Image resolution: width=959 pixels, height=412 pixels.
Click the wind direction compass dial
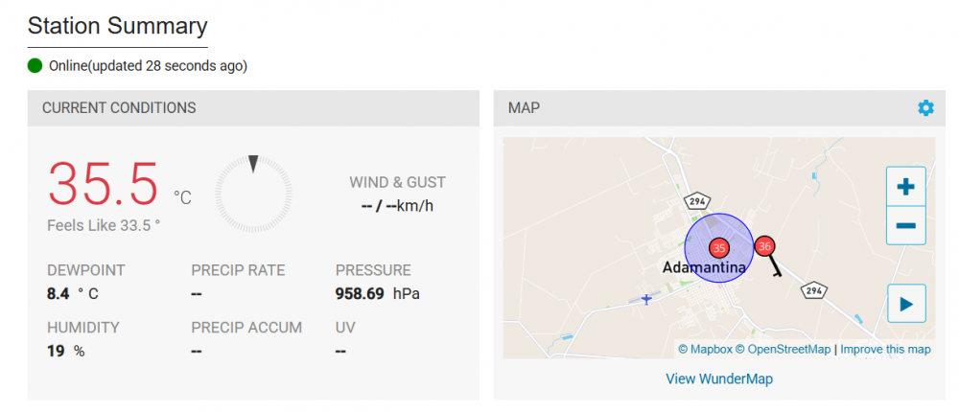(x=253, y=194)
